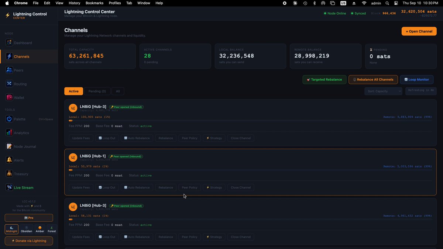Viewport: 443px width, 249px height.
Task: Click the liquidity bar of 58,131 sats channel
Action: (250, 219)
